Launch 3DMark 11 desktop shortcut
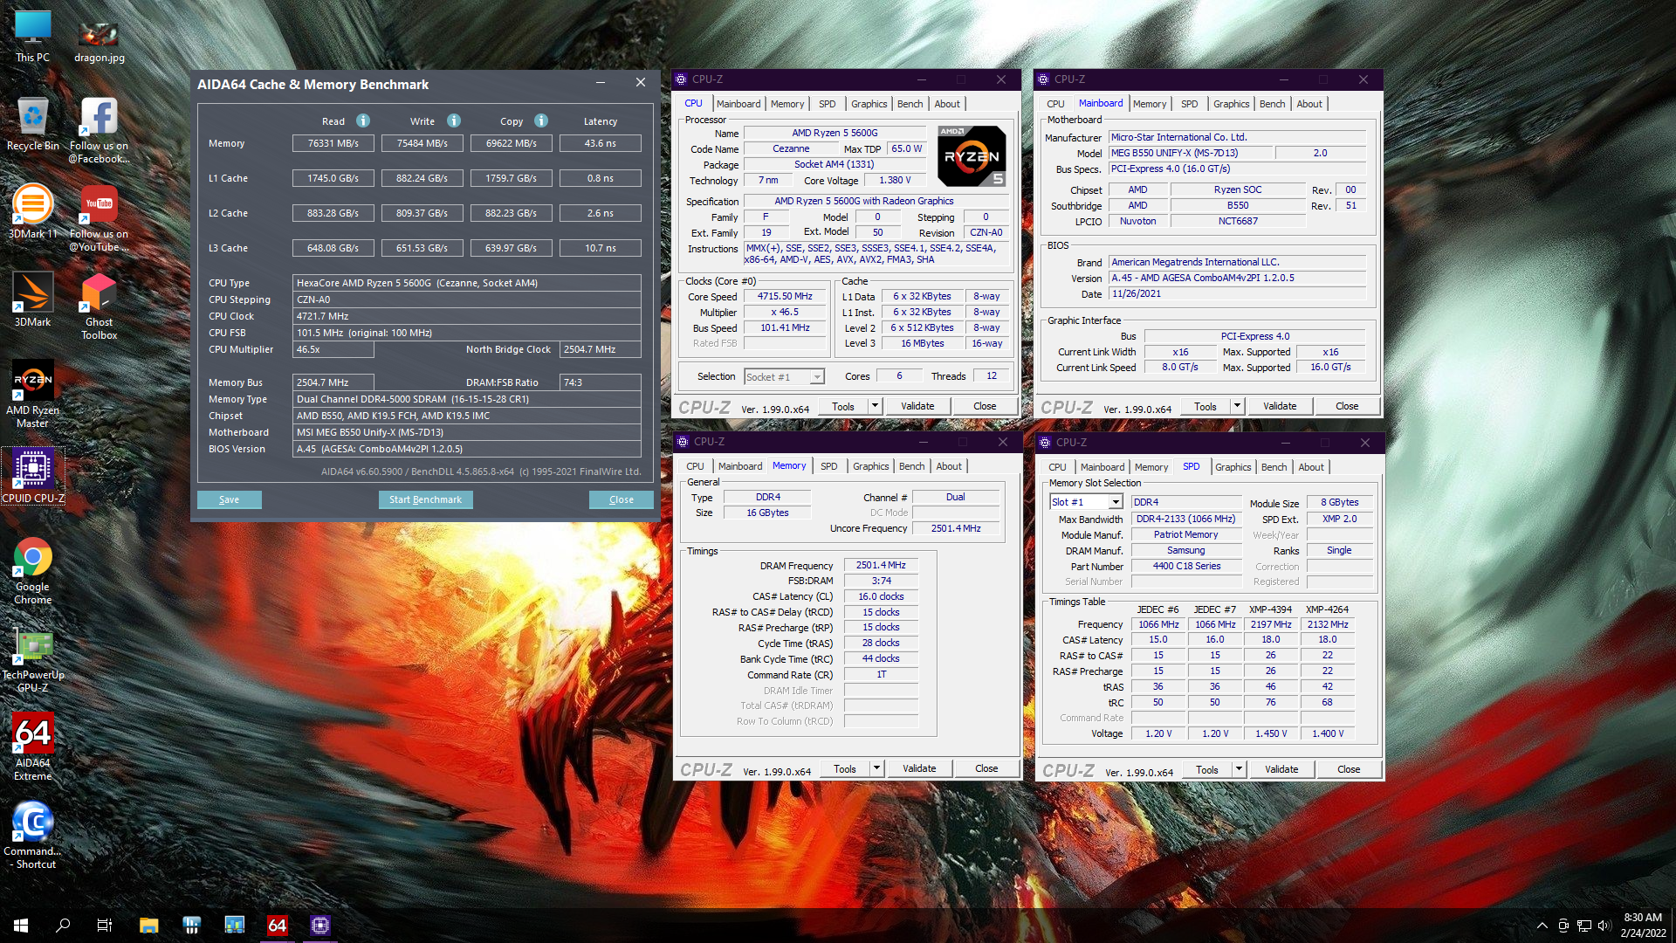Screen dimensions: 1676x943 [32, 211]
